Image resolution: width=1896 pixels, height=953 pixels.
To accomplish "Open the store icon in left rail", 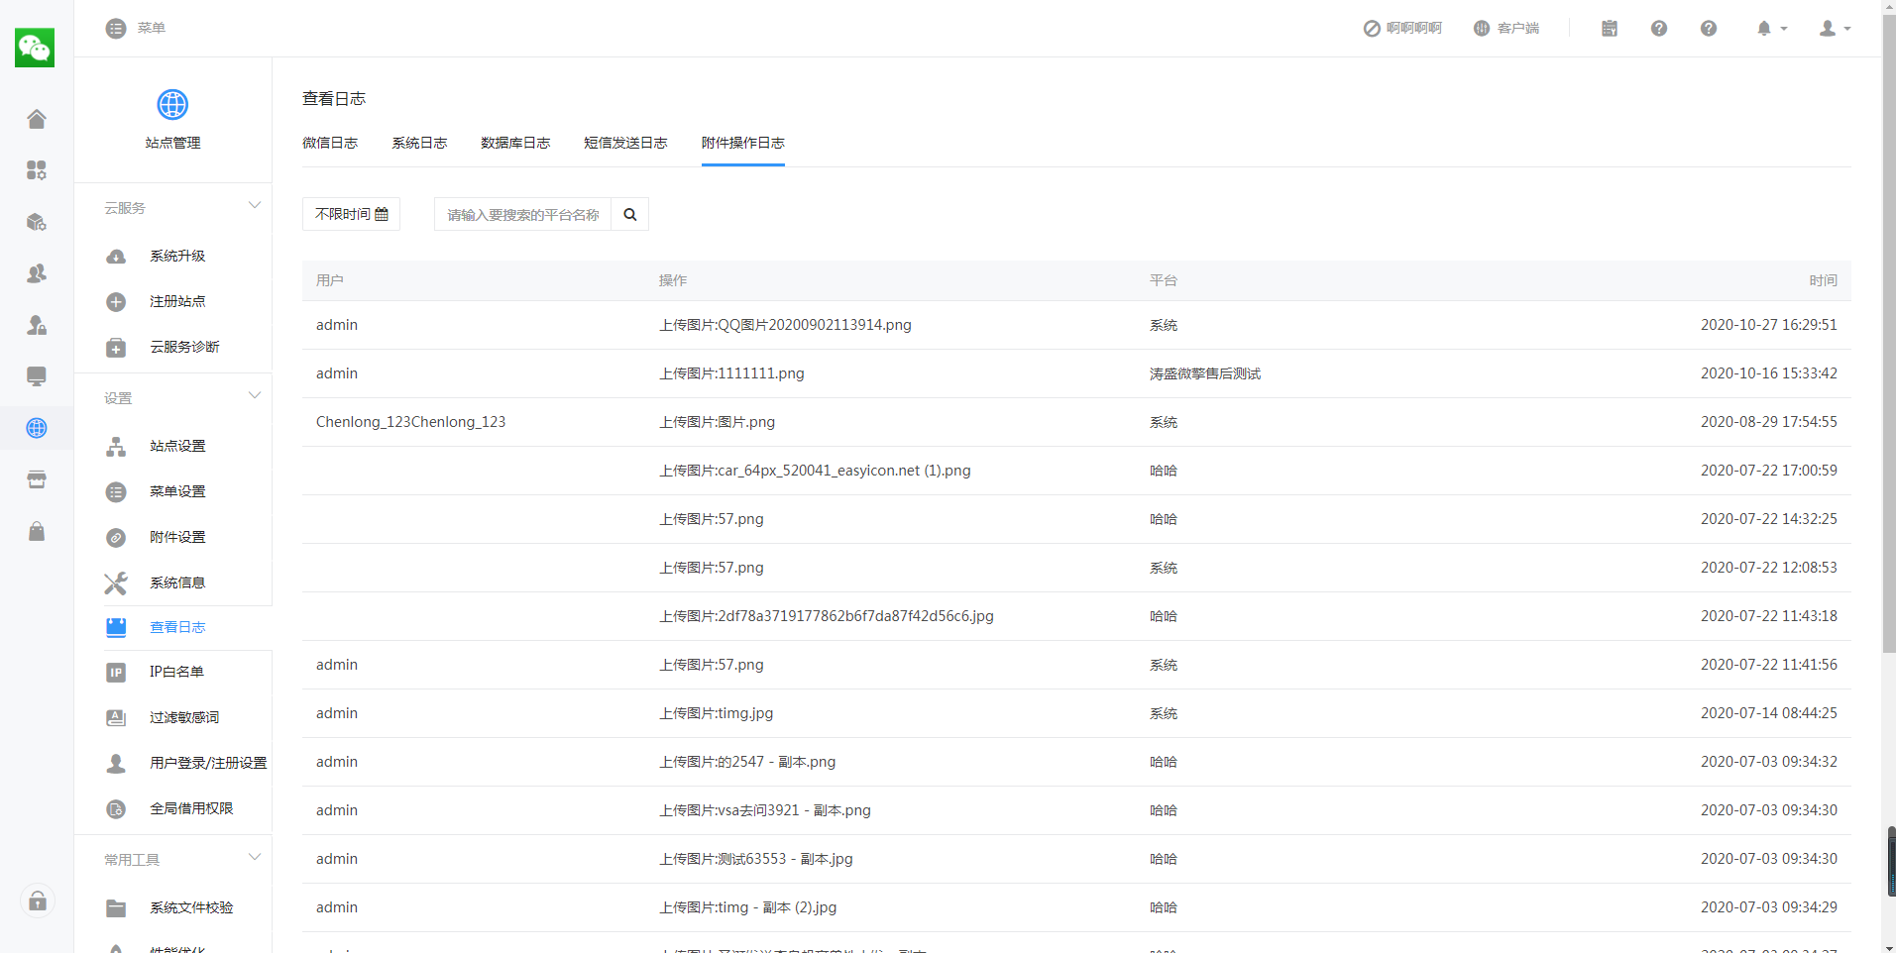I will point(37,479).
